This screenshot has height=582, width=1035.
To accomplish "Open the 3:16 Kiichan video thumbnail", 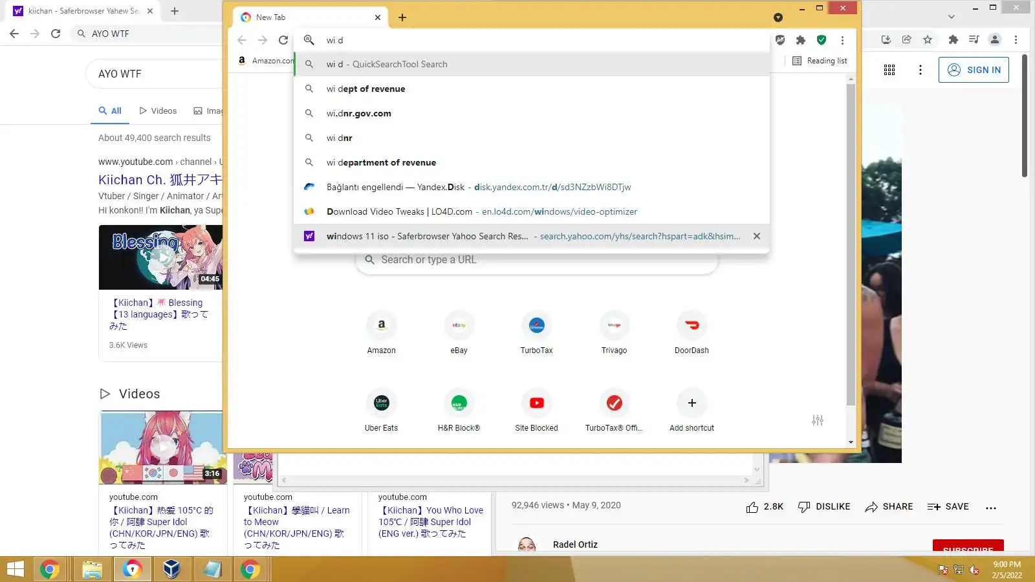I will [164, 447].
